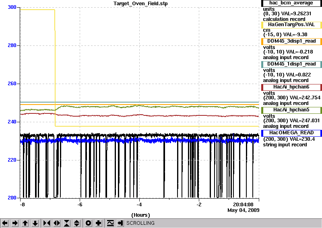Click the 200 y-axis label
This screenshot has width=322, height=228.
[x=12, y=198]
